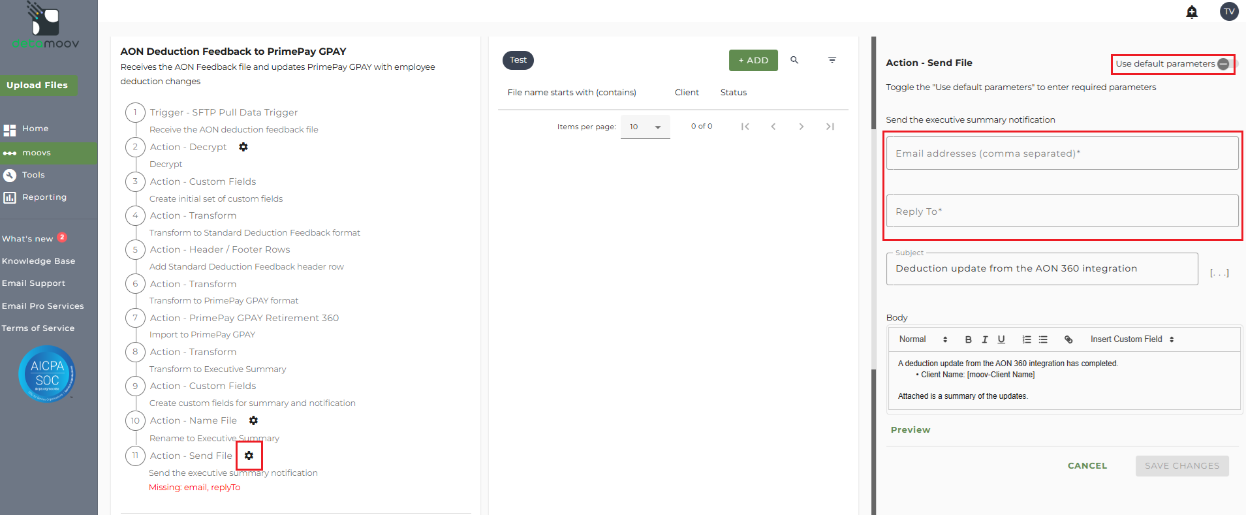Select step 5 Action - Header / Footer Rows
The width and height of the screenshot is (1246, 515).
click(x=220, y=249)
